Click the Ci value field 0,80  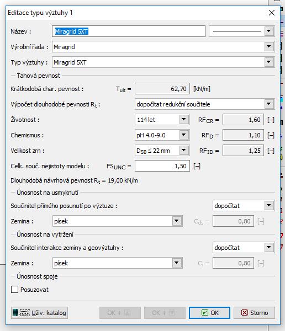coord(233,263)
